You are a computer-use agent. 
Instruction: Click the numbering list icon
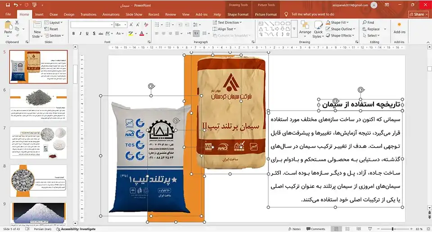click(x=168, y=25)
